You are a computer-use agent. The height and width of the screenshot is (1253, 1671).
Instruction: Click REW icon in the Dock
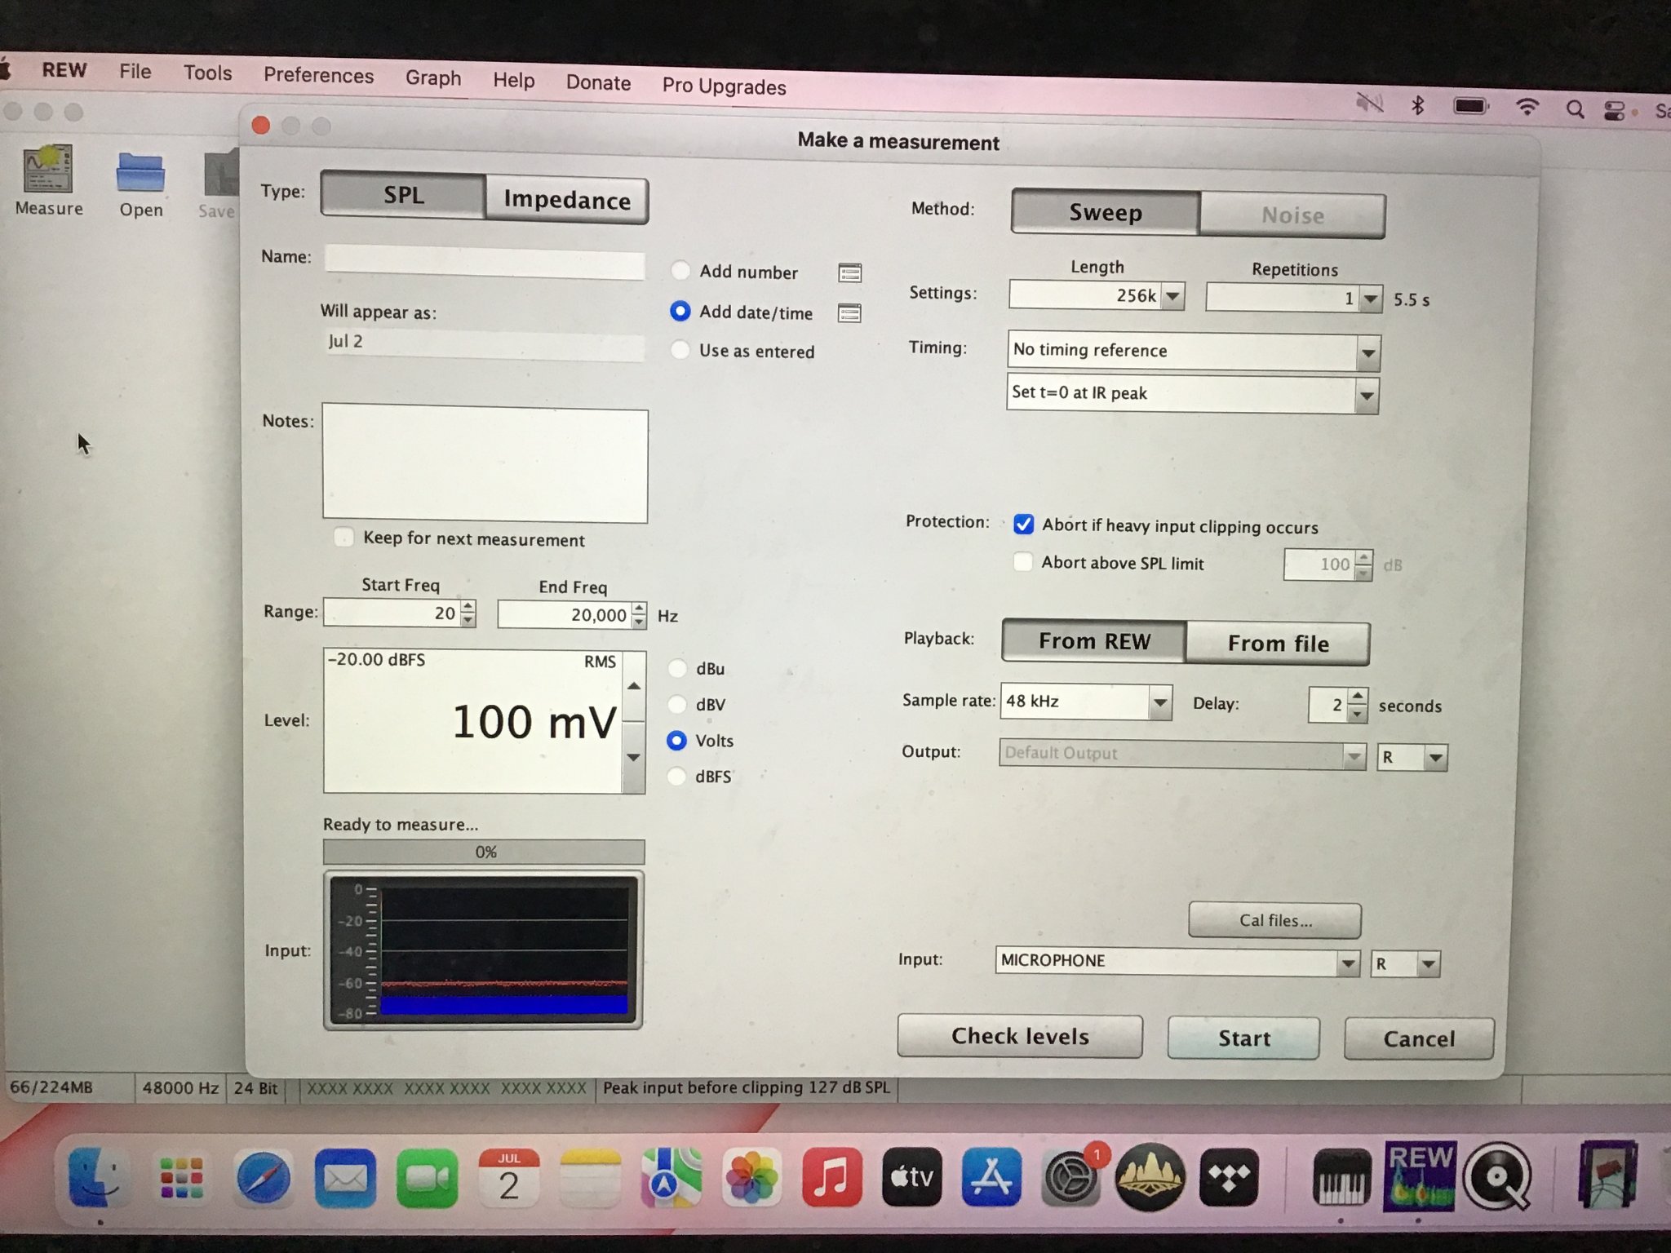[1420, 1176]
